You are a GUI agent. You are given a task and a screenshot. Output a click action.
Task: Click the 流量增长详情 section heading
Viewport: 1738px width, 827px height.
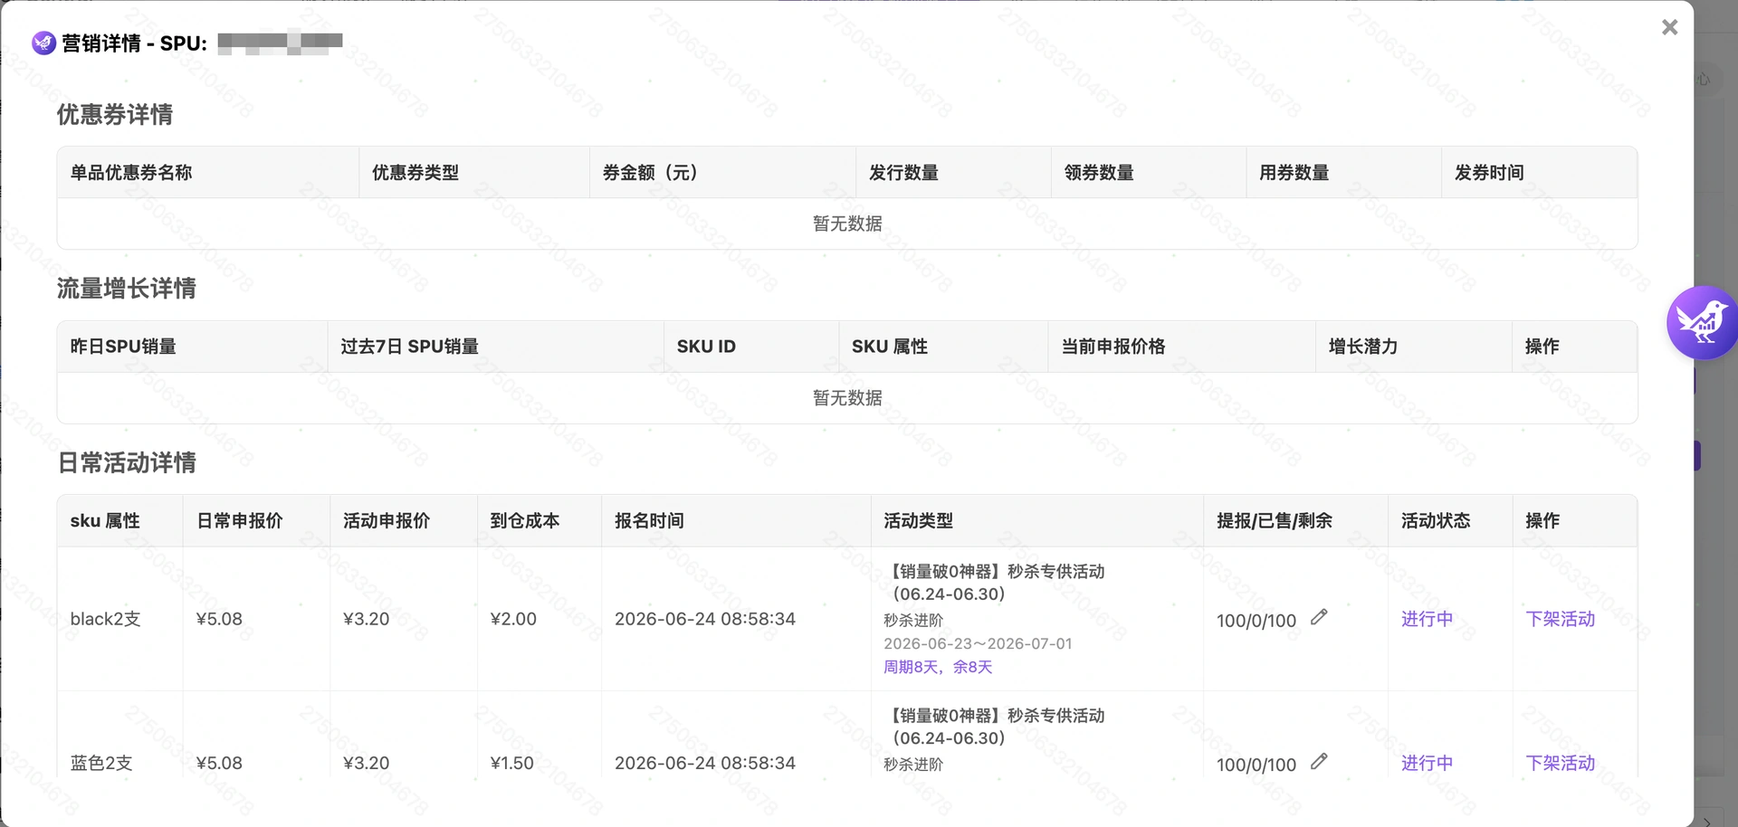127,289
